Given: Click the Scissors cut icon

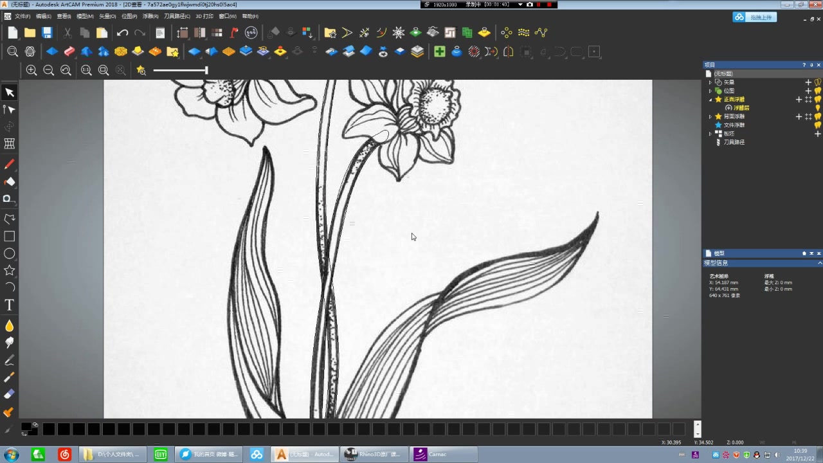Looking at the screenshot, I should (68, 32).
